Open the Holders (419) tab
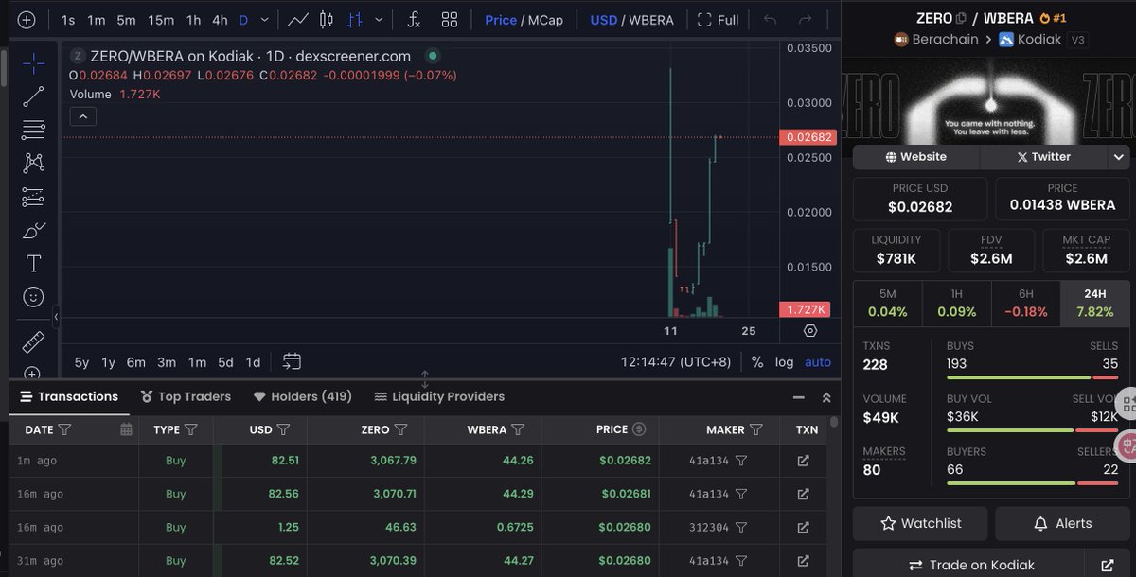The height and width of the screenshot is (577, 1136). 303,396
